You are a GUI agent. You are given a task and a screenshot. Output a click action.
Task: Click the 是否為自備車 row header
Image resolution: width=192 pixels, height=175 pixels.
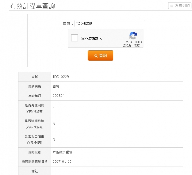pyautogui.click(x=35, y=140)
